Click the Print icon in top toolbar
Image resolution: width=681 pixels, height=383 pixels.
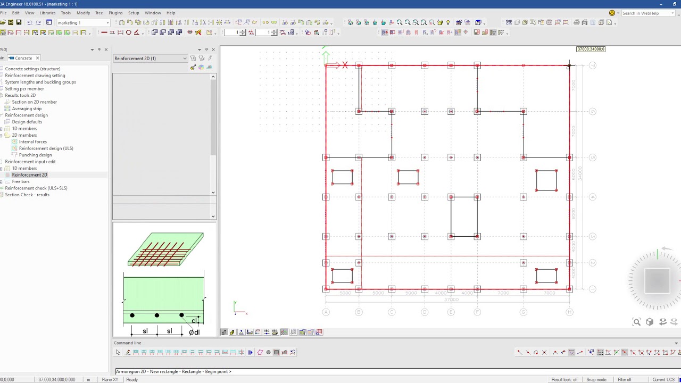(576, 22)
